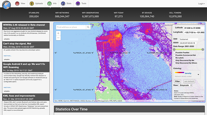Click read more under Google Android 9 post

click(x=8, y=87)
